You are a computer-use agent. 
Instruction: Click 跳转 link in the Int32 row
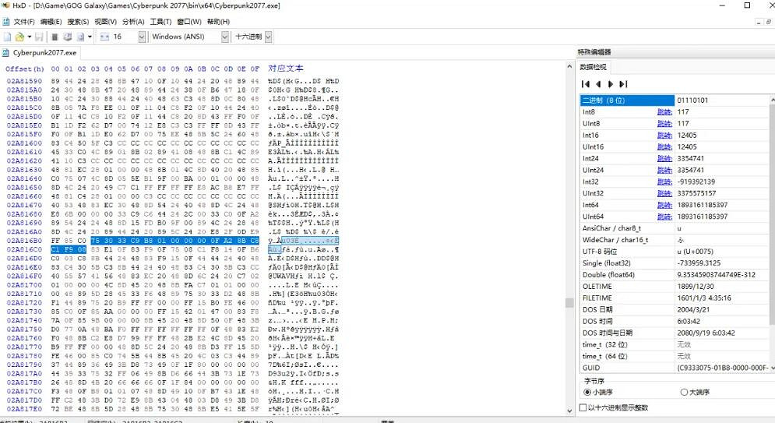664,182
